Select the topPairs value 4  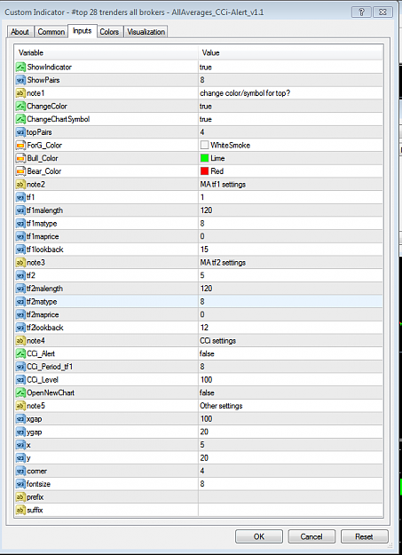point(202,132)
